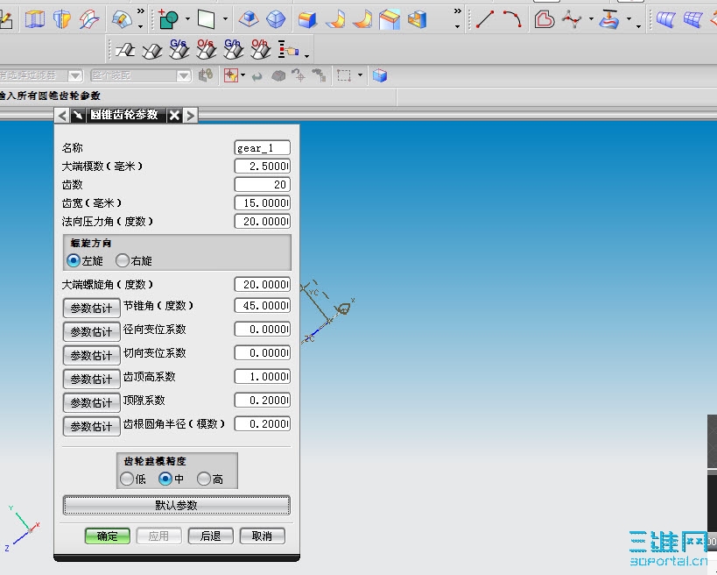Open the selection filter dropdown
Viewport: 717px width, 575px height.
(x=75, y=75)
